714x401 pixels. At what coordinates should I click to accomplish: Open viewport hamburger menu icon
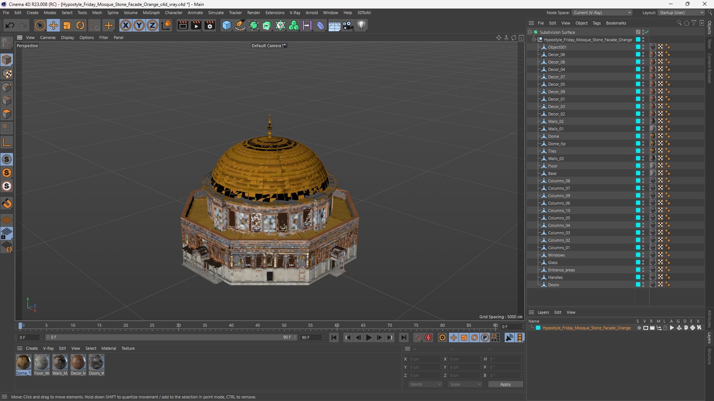click(x=20, y=38)
